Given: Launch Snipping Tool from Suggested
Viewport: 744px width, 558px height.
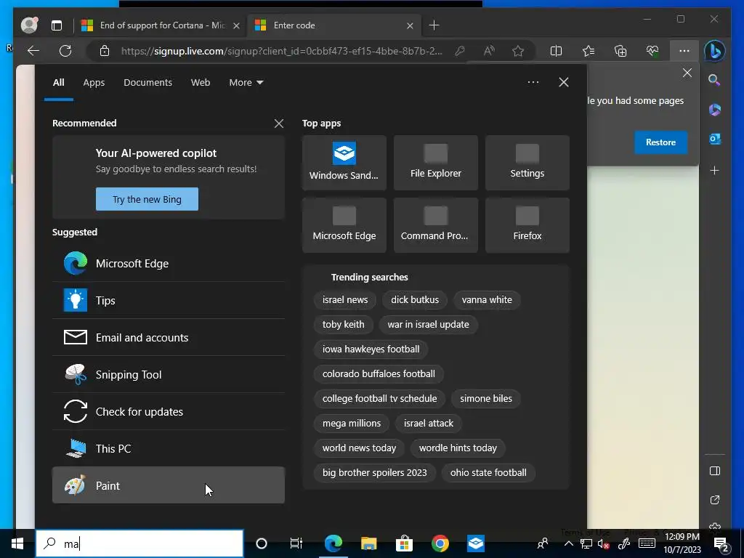Looking at the screenshot, I should (x=169, y=374).
